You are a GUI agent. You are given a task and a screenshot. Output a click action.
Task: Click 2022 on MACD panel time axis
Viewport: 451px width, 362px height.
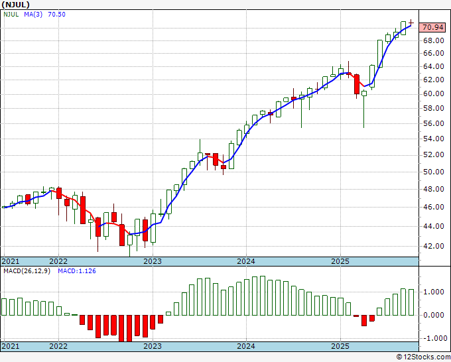[58, 346]
